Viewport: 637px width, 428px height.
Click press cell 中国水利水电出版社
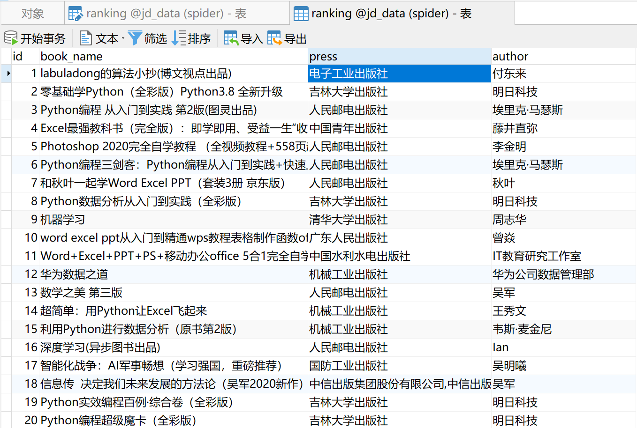pyautogui.click(x=400, y=256)
